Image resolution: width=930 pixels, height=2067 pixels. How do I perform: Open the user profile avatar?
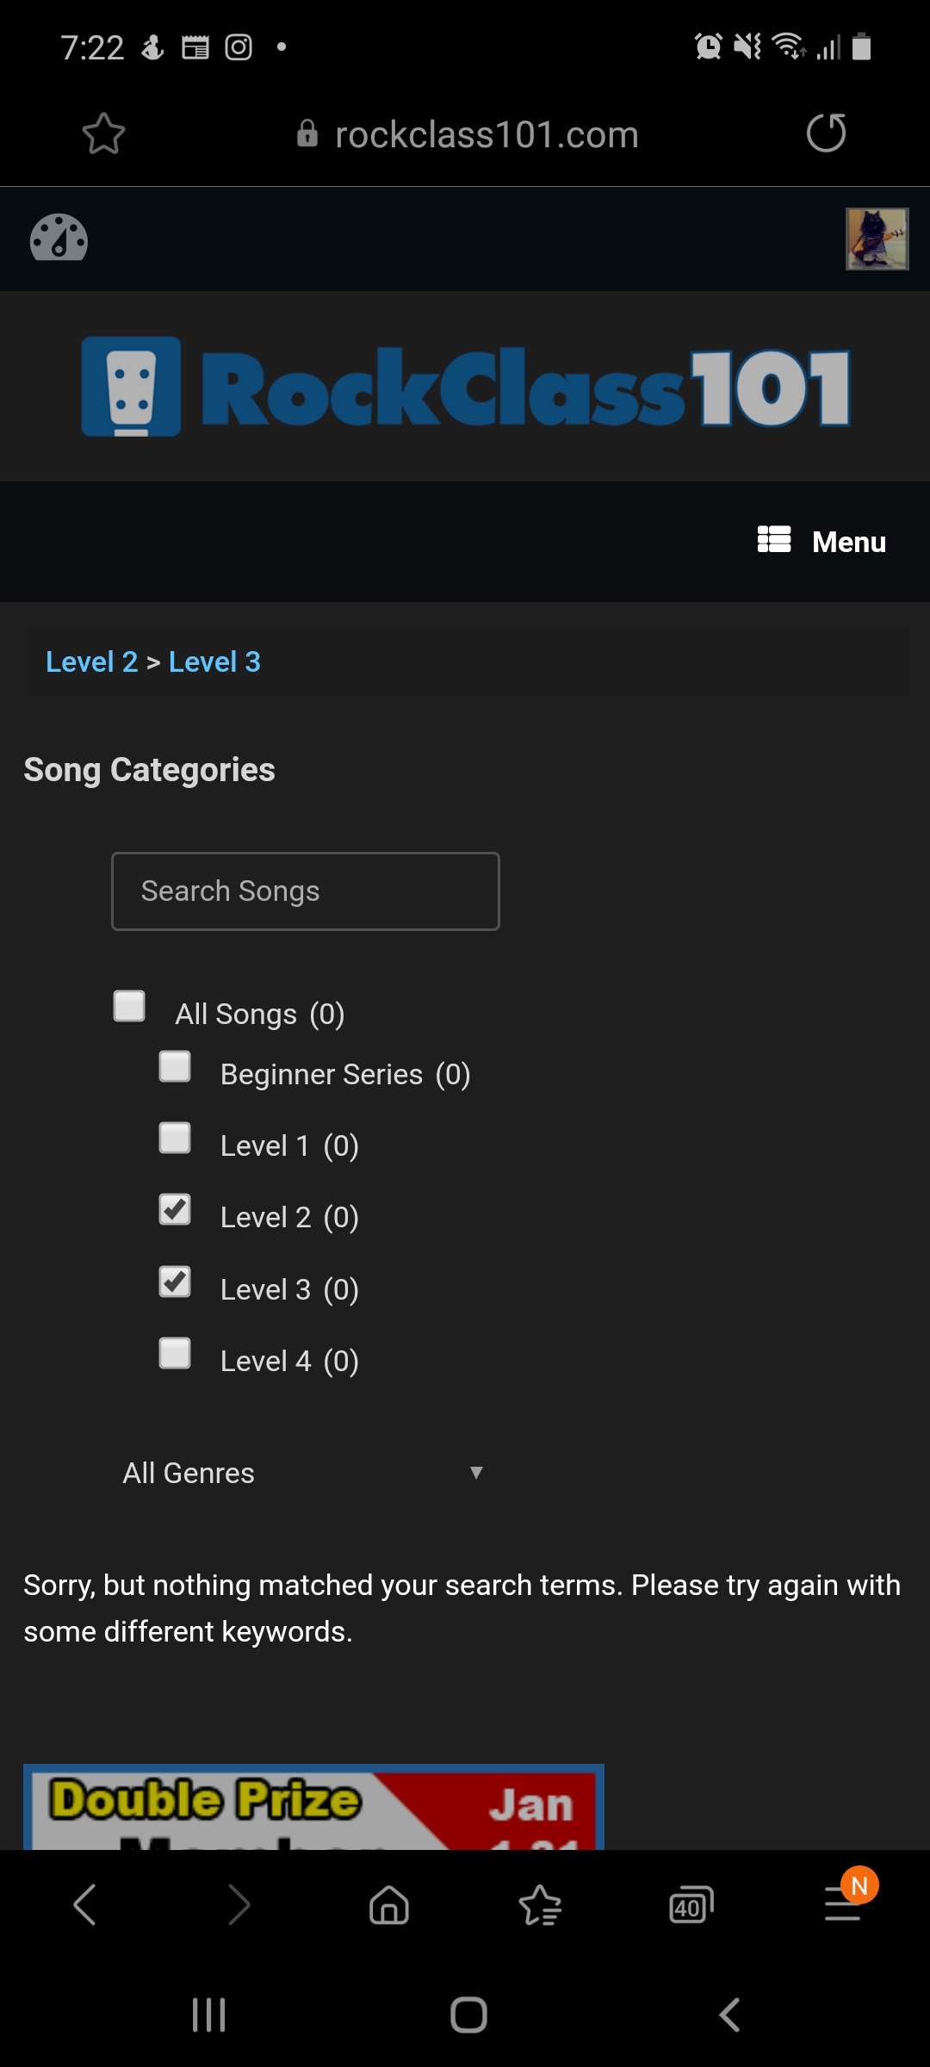(x=877, y=239)
